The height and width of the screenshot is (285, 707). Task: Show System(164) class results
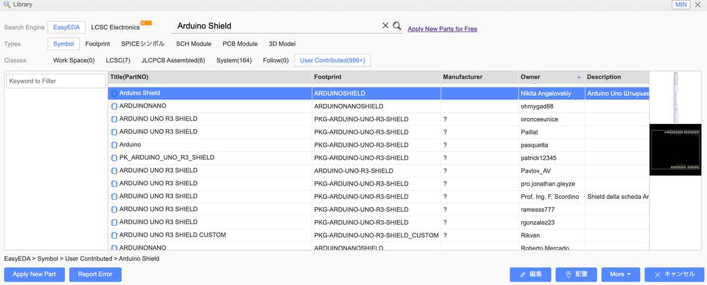point(234,61)
